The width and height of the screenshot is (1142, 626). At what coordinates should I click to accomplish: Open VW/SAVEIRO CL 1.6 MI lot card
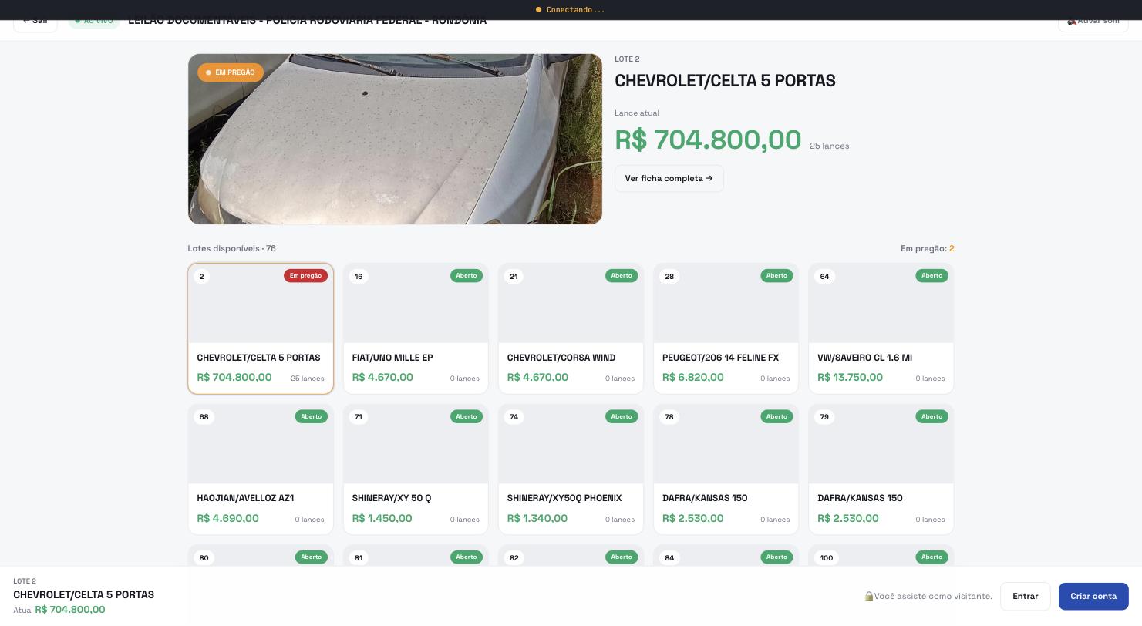click(881, 328)
